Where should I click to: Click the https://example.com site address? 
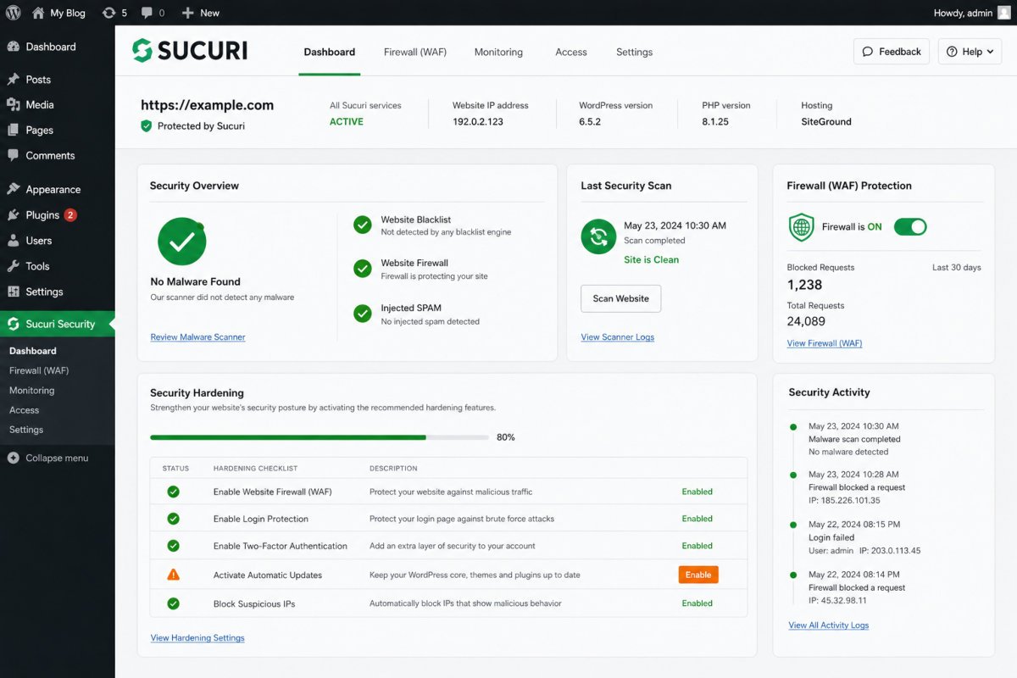point(207,105)
